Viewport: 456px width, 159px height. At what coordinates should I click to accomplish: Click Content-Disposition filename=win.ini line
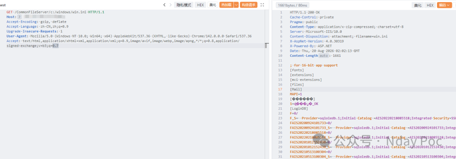[339, 36]
